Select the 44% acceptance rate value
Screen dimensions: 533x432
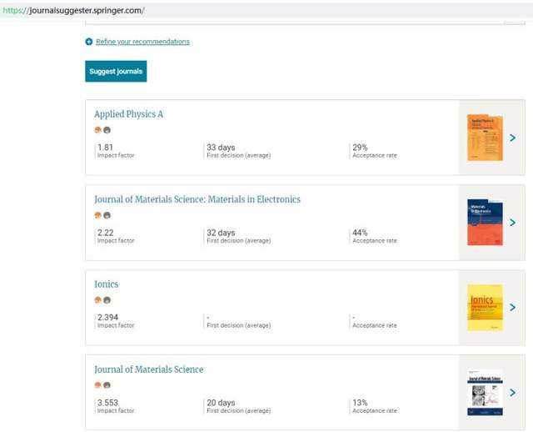(360, 233)
